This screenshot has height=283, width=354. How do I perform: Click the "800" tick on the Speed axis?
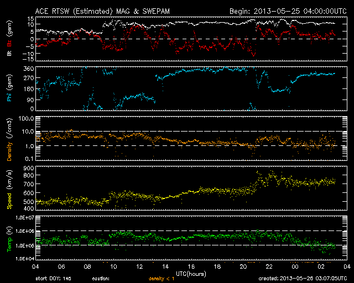click(29, 175)
